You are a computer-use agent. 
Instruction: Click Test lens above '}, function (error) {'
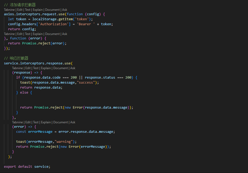(x=28, y=34)
